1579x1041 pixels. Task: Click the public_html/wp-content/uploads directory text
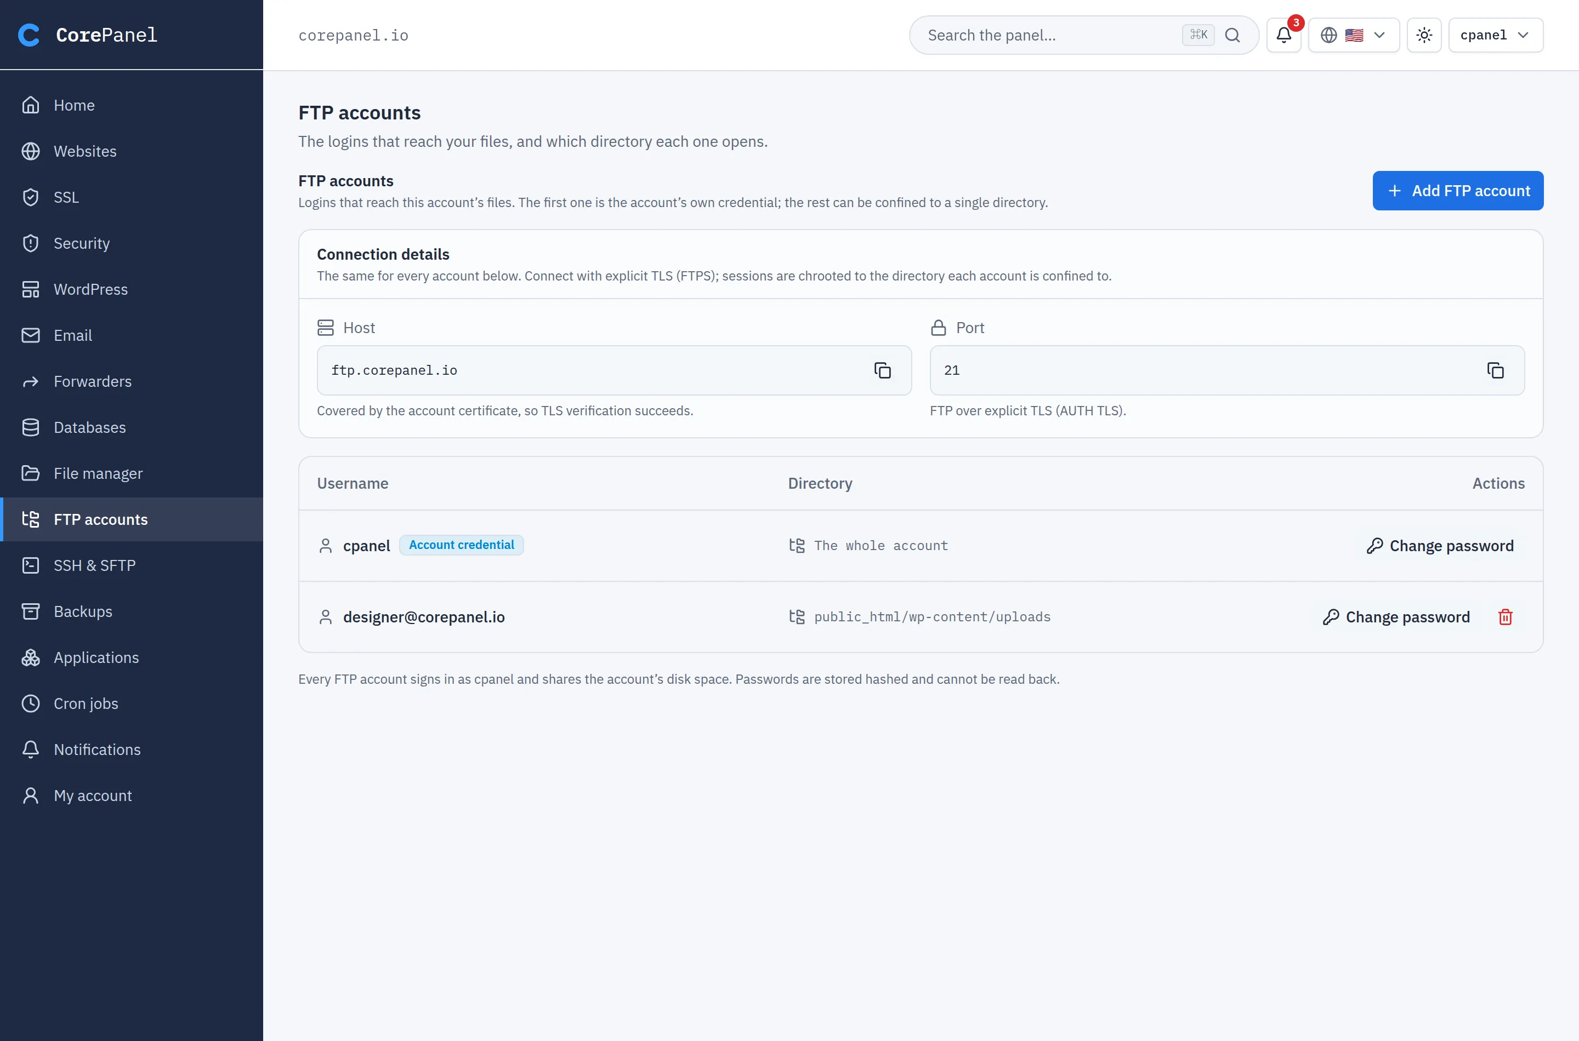(932, 617)
